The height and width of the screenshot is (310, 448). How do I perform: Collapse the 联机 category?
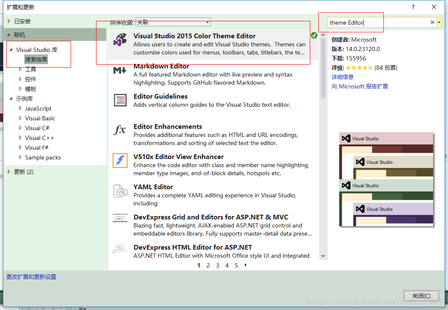tap(9, 35)
